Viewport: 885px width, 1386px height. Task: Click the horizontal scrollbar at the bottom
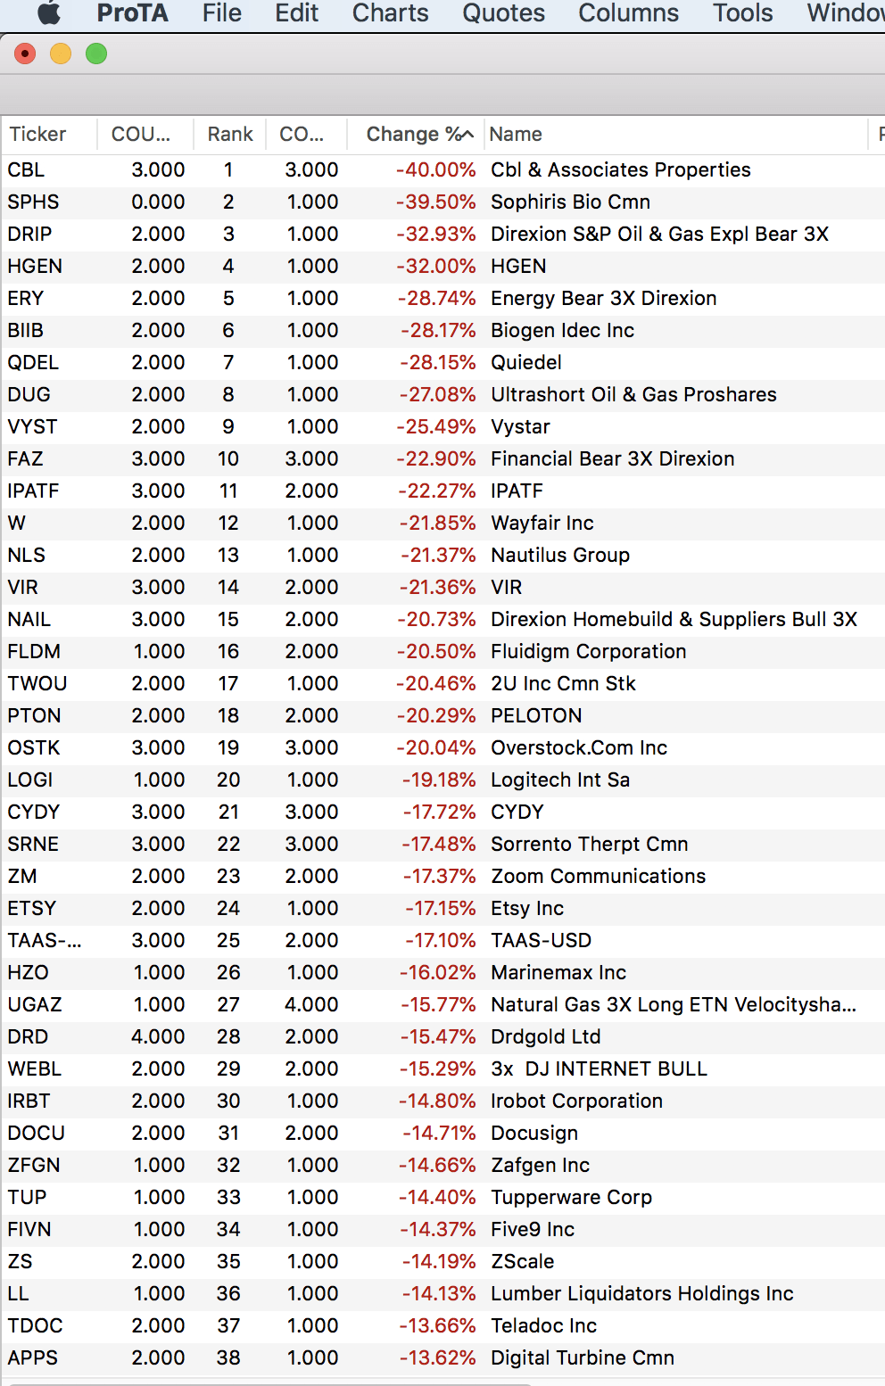(x=268, y=1383)
